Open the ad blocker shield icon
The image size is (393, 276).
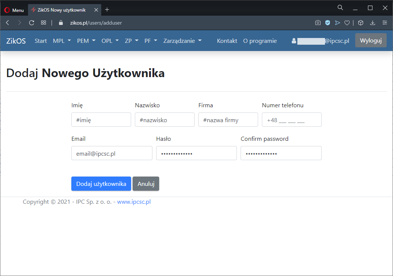pyautogui.click(x=328, y=23)
